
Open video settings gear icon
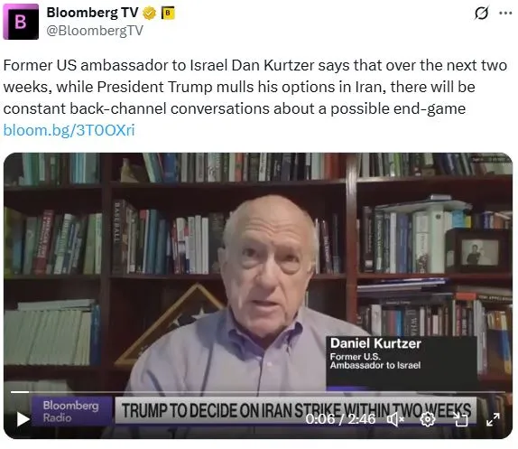coord(428,419)
